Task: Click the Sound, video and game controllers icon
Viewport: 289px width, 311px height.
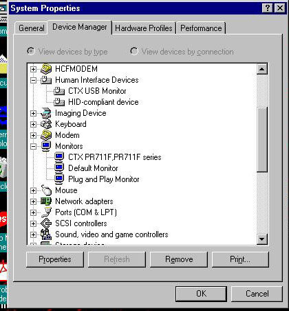Action: (x=46, y=234)
